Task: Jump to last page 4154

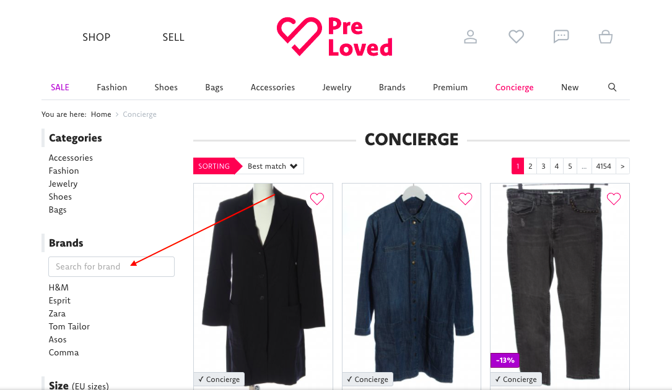Action: (603, 166)
